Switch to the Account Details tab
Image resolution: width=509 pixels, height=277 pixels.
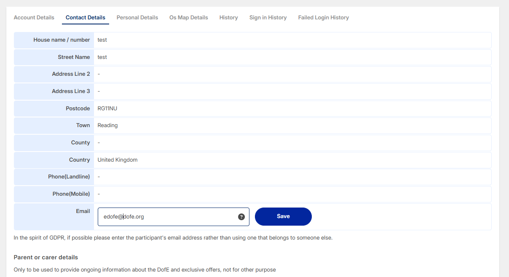click(x=34, y=18)
